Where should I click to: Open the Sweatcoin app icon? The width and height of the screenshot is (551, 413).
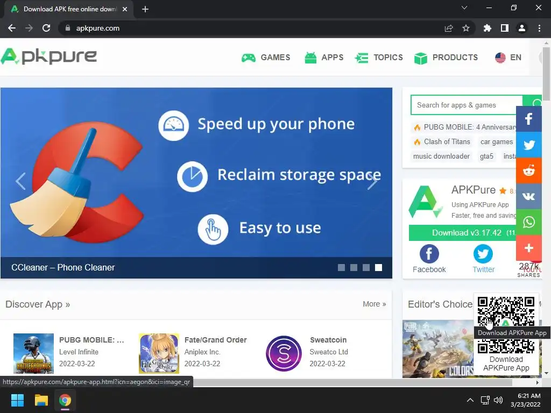tap(284, 353)
